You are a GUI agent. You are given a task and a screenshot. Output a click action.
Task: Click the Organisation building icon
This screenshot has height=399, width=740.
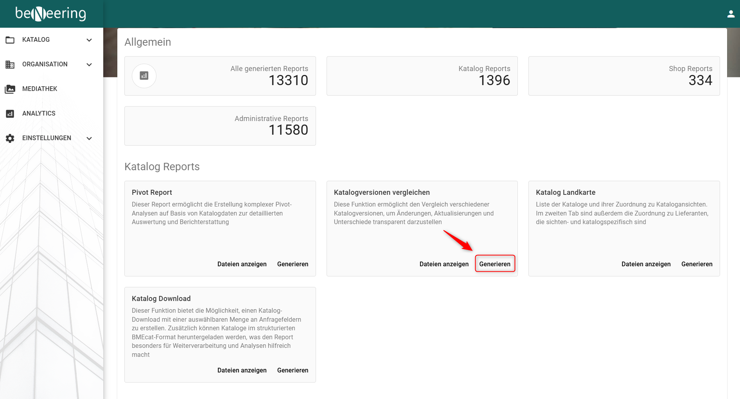point(10,64)
